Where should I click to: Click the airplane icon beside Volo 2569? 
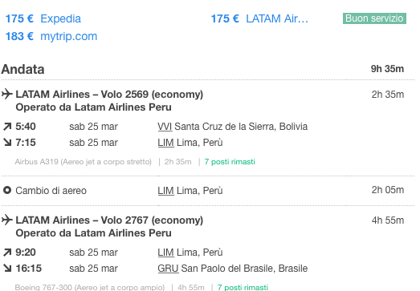click(x=7, y=94)
